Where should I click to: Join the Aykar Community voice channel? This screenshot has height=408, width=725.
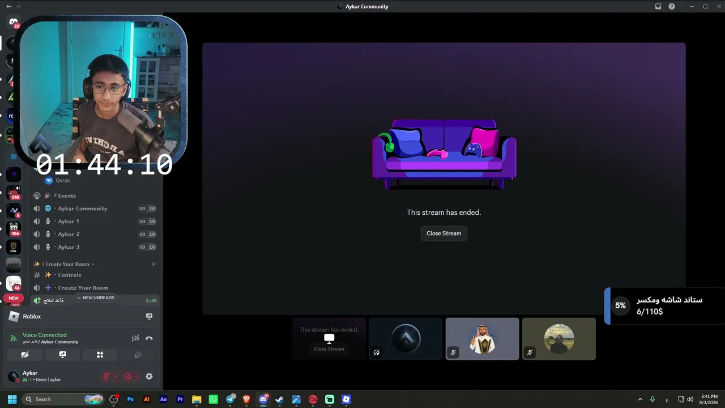[95, 209]
